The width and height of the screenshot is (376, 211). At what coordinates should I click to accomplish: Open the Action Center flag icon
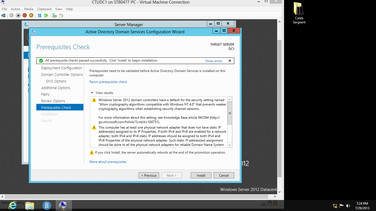tap(342, 206)
